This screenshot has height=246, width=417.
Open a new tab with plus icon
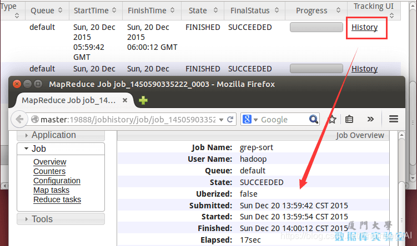click(x=143, y=100)
